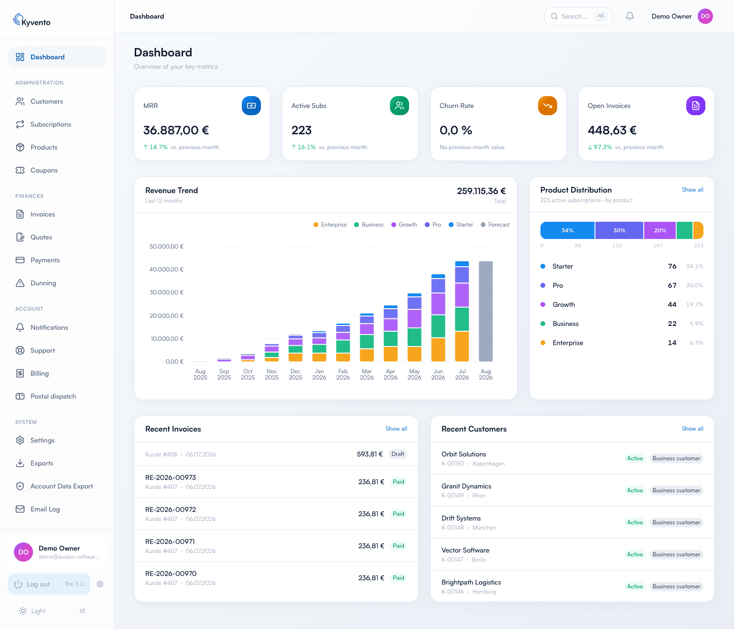Click the Dunning warning triangle icon

point(20,283)
